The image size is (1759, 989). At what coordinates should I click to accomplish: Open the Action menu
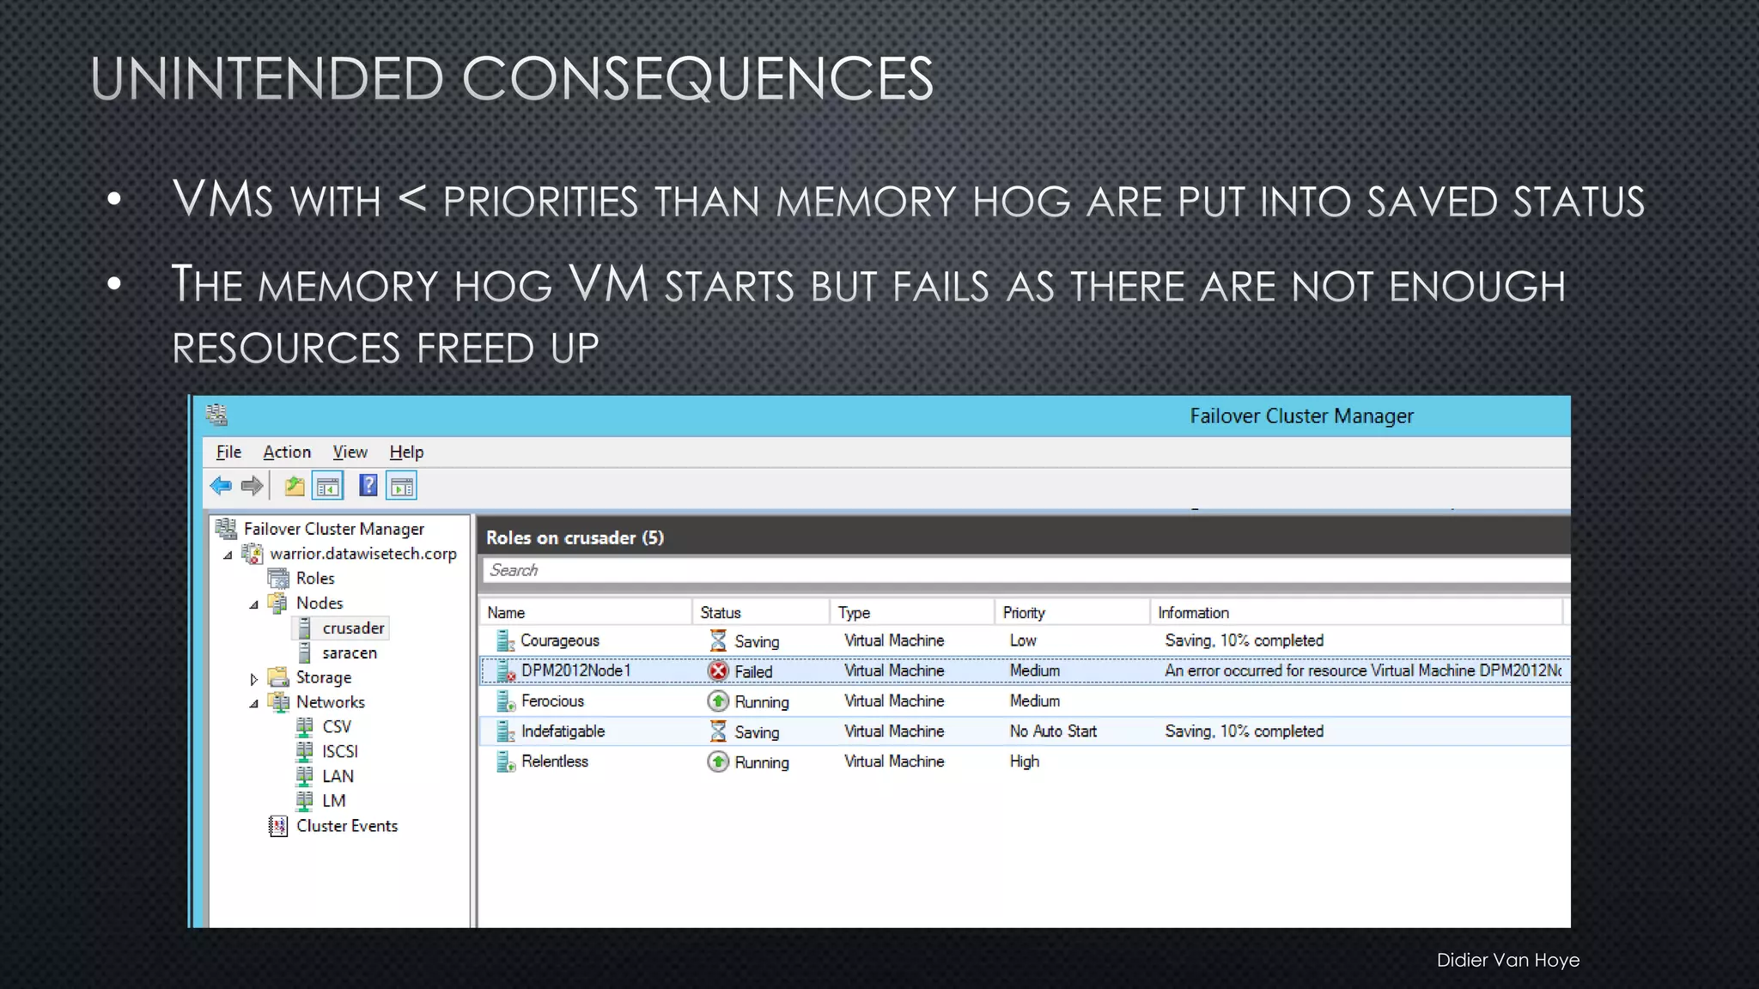pyautogui.click(x=287, y=452)
